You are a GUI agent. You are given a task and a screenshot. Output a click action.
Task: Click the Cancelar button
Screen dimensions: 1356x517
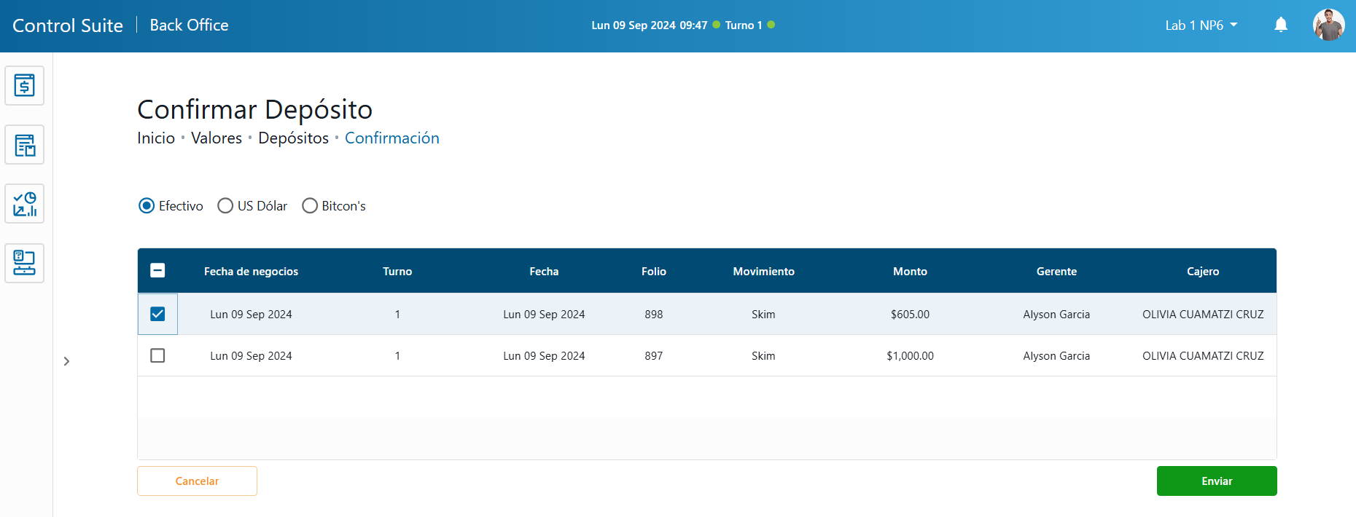coord(197,481)
